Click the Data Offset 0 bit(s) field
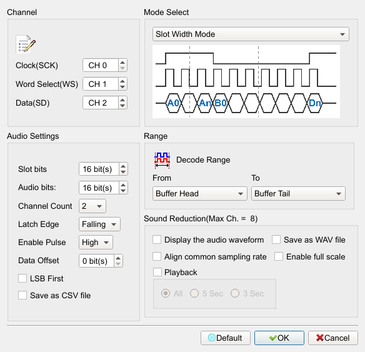The height and width of the screenshot is (352, 365). 96,261
